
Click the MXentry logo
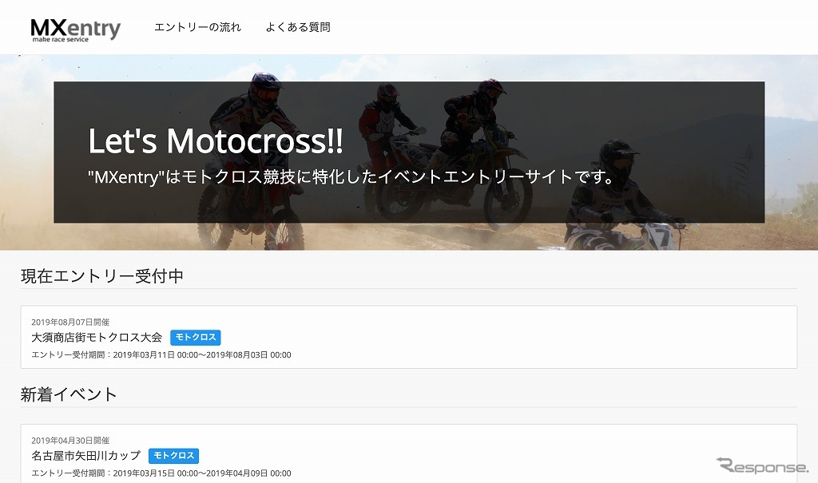[x=75, y=28]
